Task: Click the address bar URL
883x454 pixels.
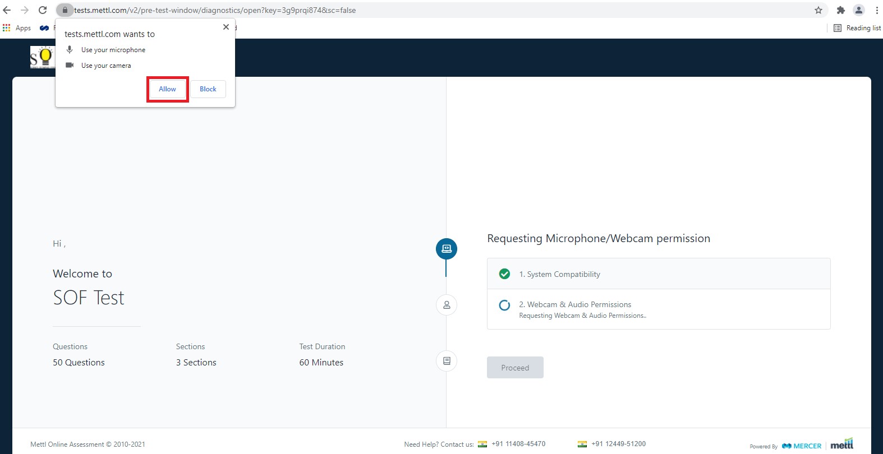Action: pyautogui.click(x=215, y=10)
